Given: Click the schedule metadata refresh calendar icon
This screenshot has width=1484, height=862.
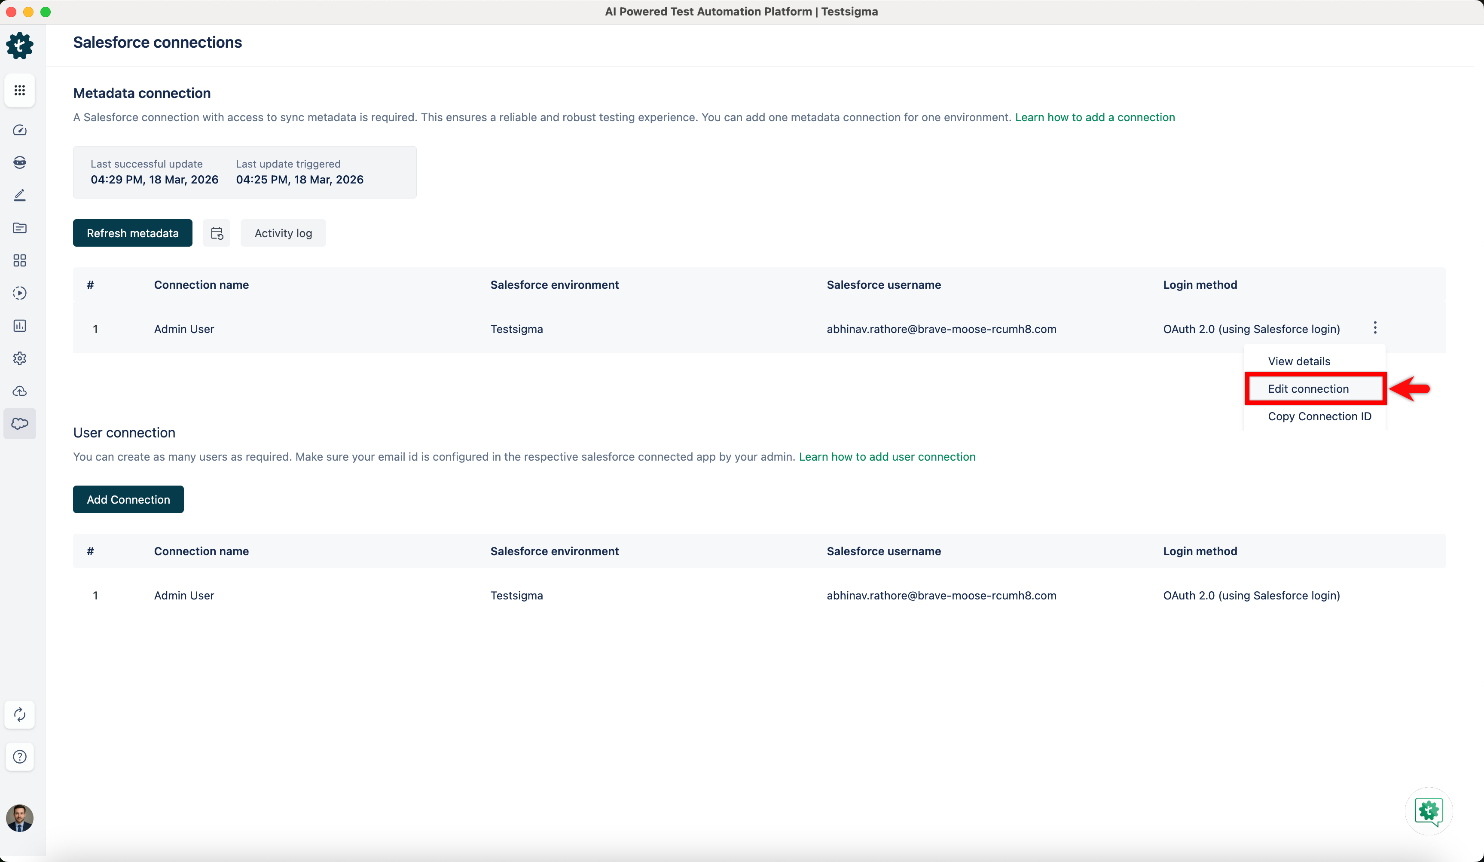Looking at the screenshot, I should (216, 233).
